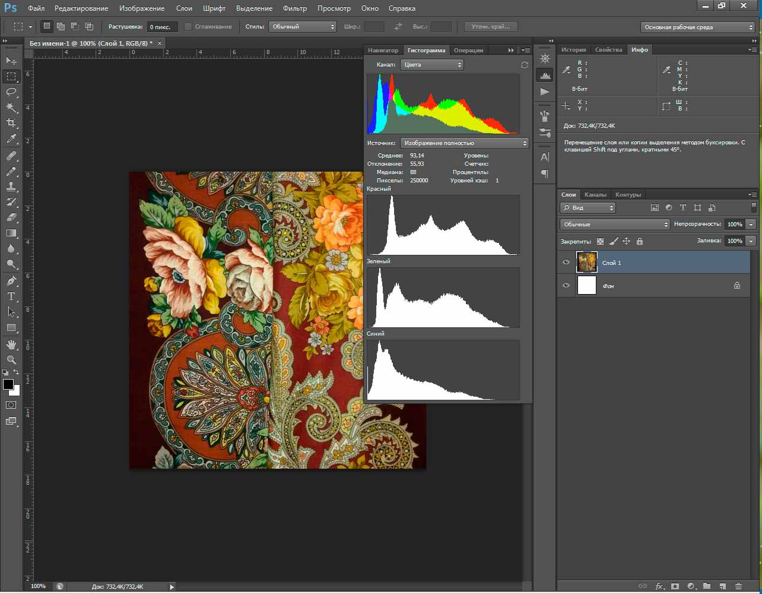
Task: Delete layer using the trash icon
Action: pos(738,586)
